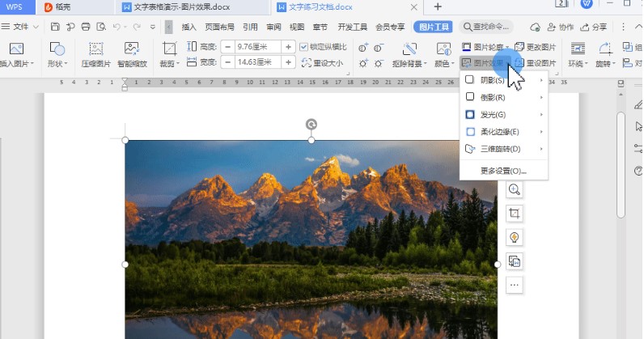This screenshot has height=339, width=644.
Task: Open Glow (发光) submenu
Action: click(503, 115)
